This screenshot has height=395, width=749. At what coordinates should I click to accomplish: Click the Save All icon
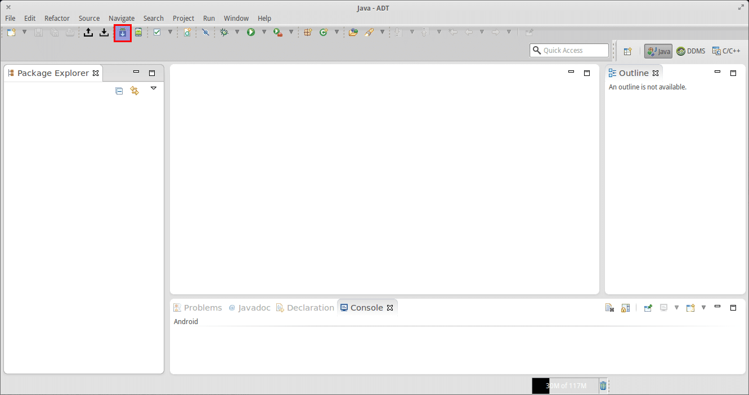click(x=55, y=33)
